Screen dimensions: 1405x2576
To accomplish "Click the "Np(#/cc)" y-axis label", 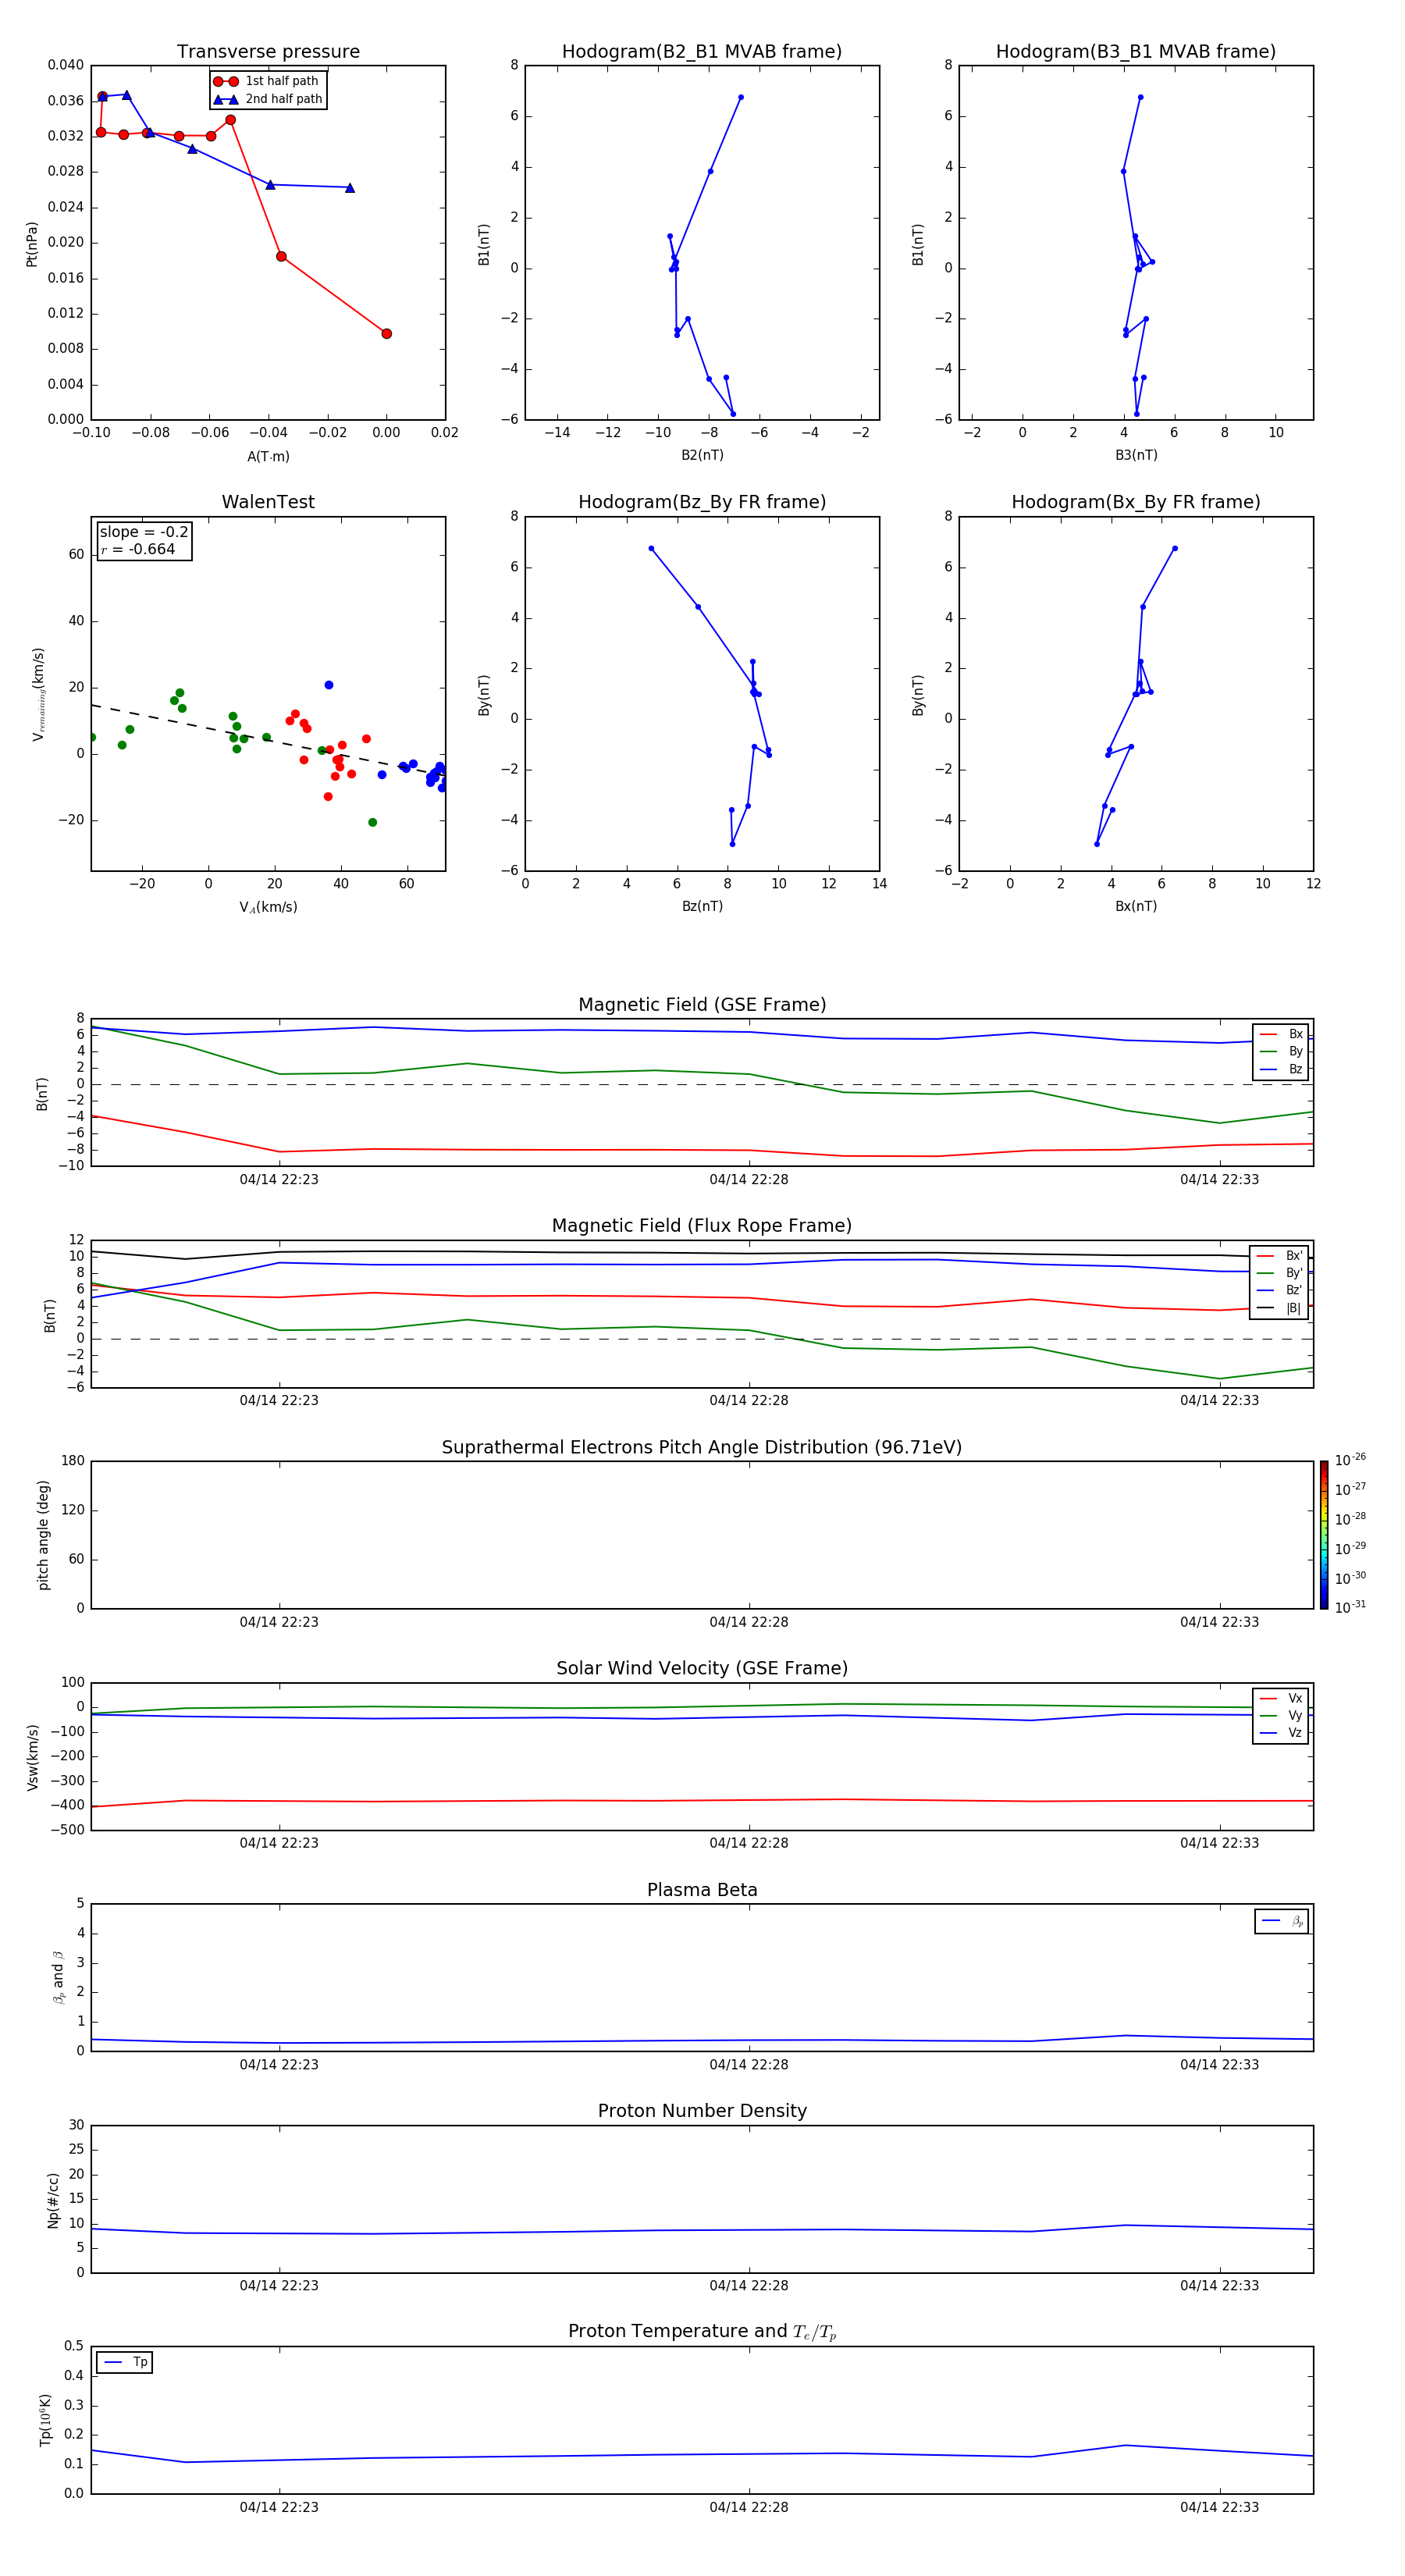I will (x=53, y=2200).
